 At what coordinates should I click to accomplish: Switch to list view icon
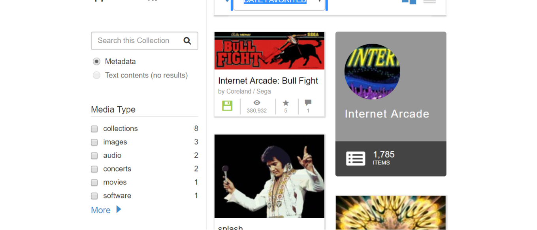(x=430, y=1)
